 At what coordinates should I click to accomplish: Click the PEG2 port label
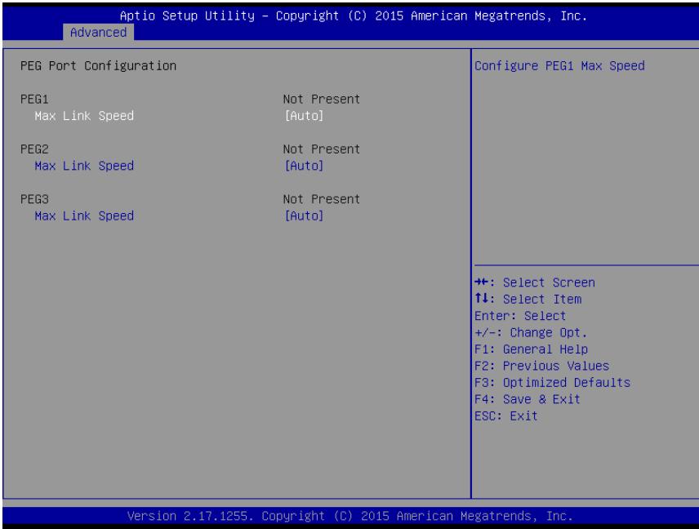click(x=34, y=149)
